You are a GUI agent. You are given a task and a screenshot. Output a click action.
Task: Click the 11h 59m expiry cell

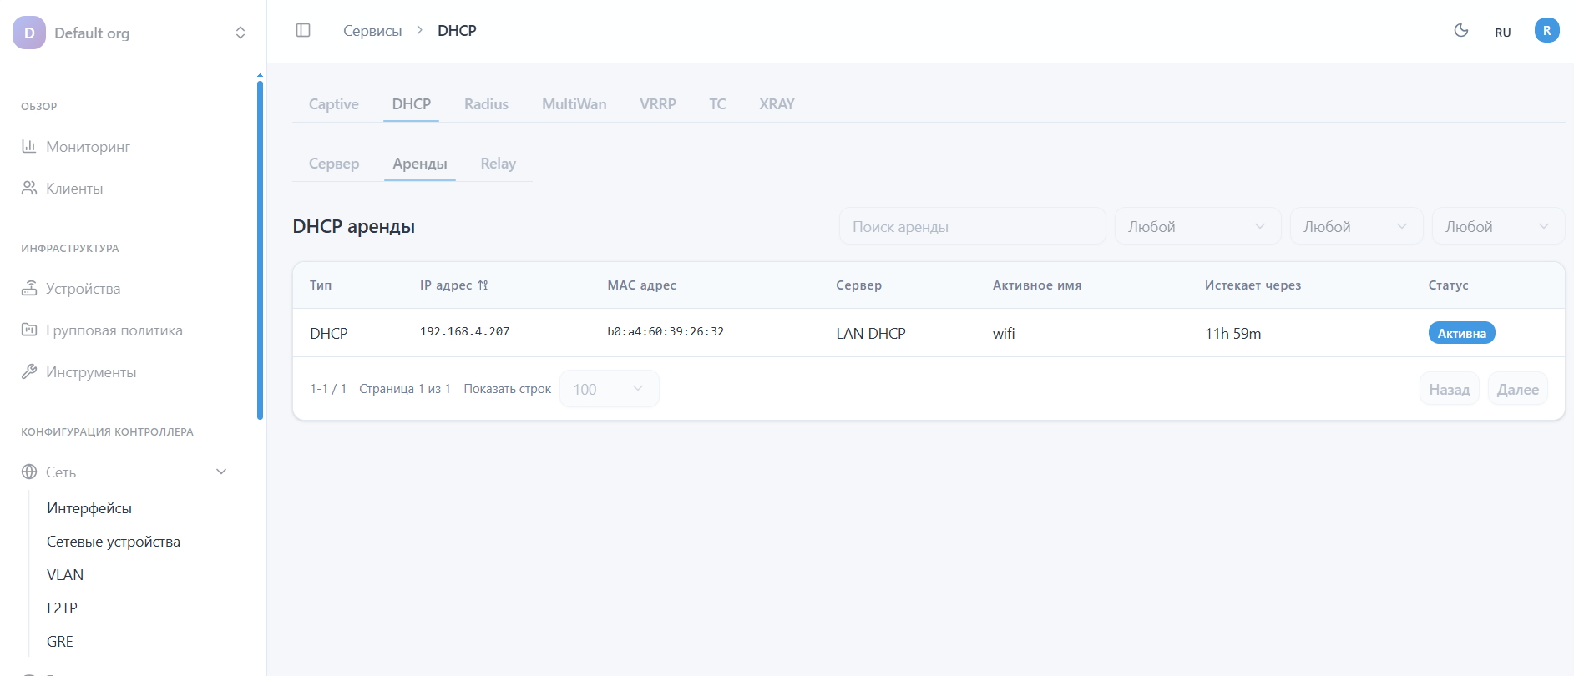click(1232, 333)
